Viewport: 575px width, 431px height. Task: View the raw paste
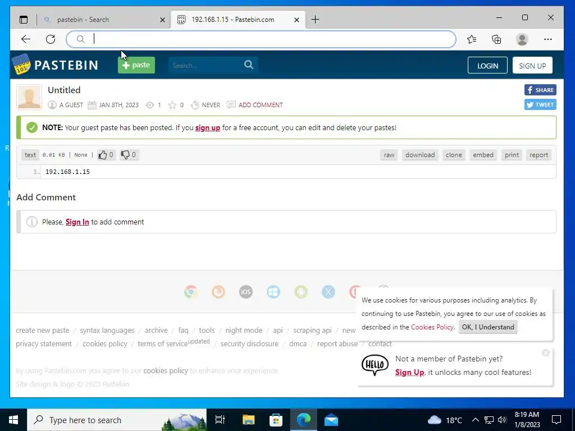pos(389,155)
